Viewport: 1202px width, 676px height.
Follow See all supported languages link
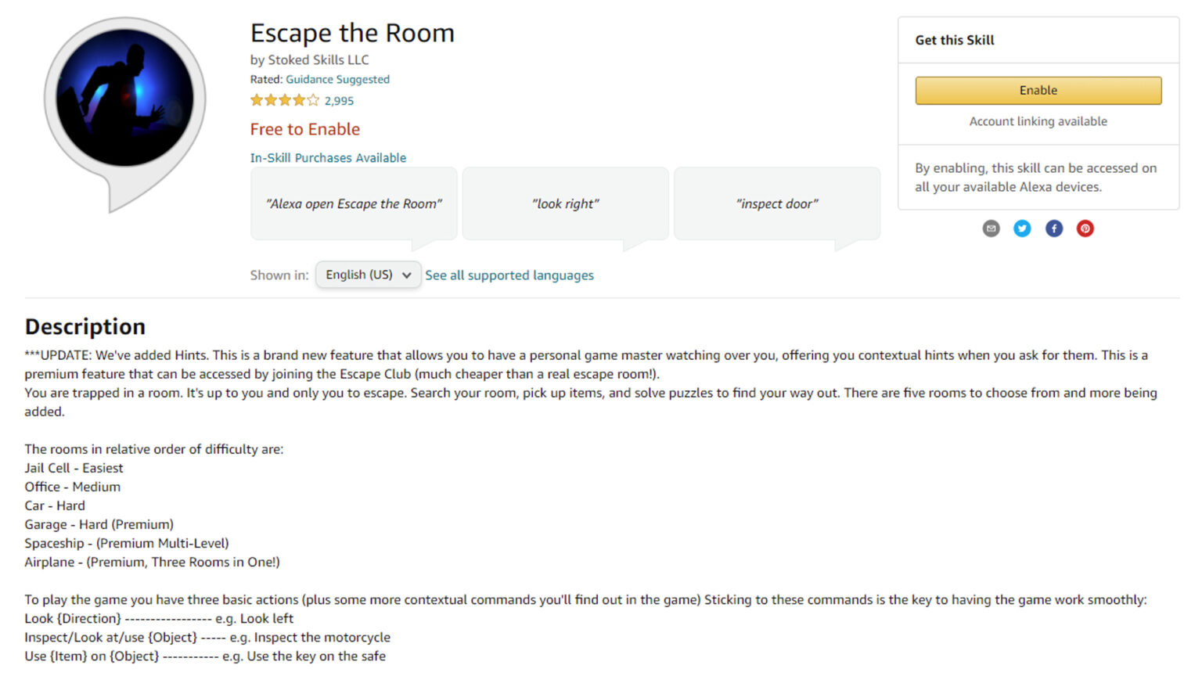click(509, 275)
